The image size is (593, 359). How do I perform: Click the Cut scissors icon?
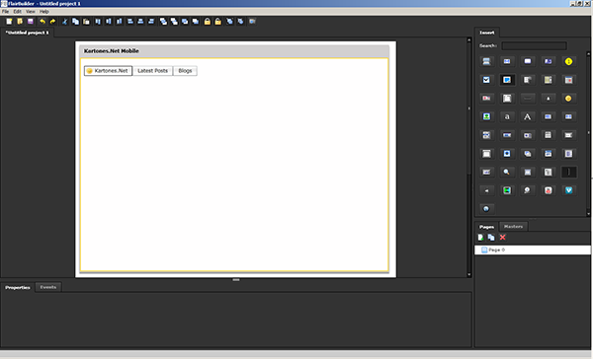tap(64, 22)
